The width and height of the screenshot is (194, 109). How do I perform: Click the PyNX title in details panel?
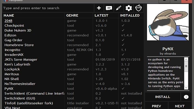(168, 49)
